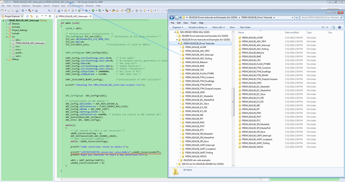Sort by the Date modified column header

pyautogui.click(x=292, y=32)
